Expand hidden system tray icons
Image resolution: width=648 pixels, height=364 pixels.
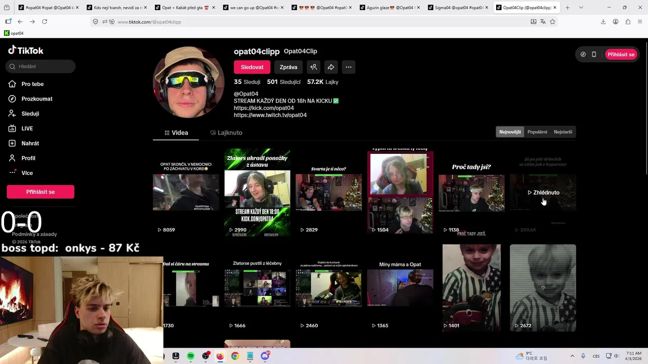click(572, 356)
